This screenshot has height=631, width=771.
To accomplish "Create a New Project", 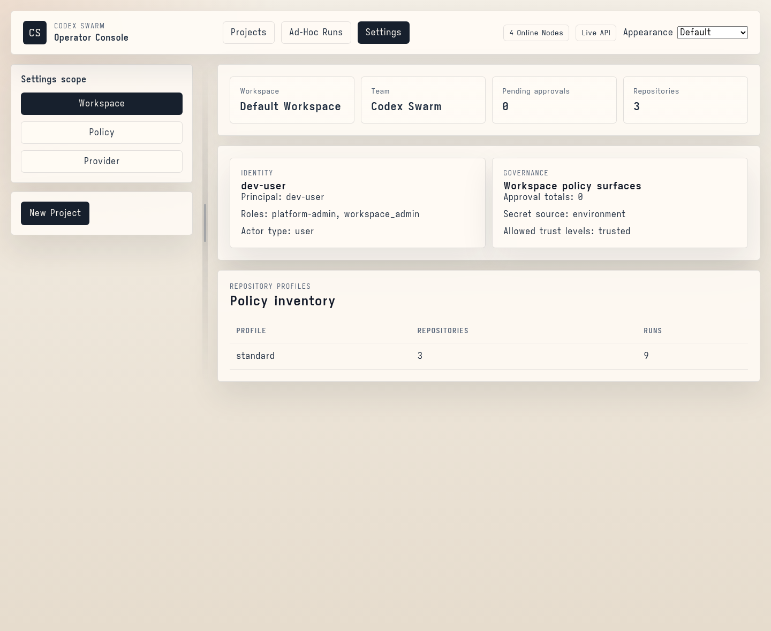I will tap(55, 213).
